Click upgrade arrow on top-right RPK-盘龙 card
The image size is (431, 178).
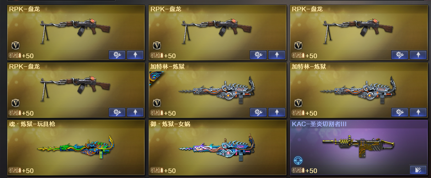point(418,55)
